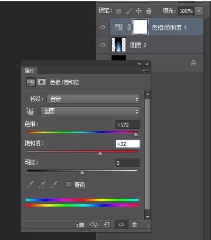Click the lock position move icon
The image size is (211, 240).
139,11
